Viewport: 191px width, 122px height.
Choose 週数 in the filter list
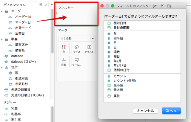tap(142, 52)
